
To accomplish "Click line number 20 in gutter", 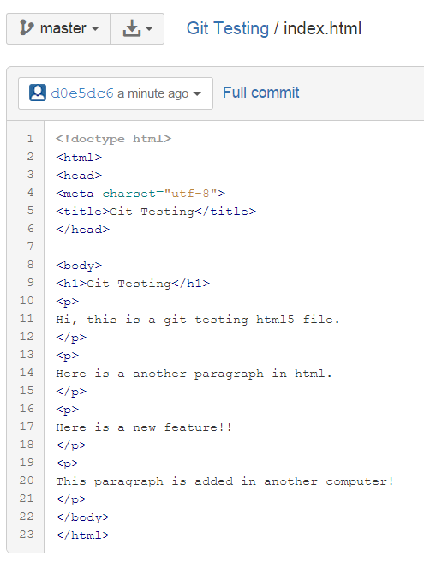I will click(x=27, y=481).
